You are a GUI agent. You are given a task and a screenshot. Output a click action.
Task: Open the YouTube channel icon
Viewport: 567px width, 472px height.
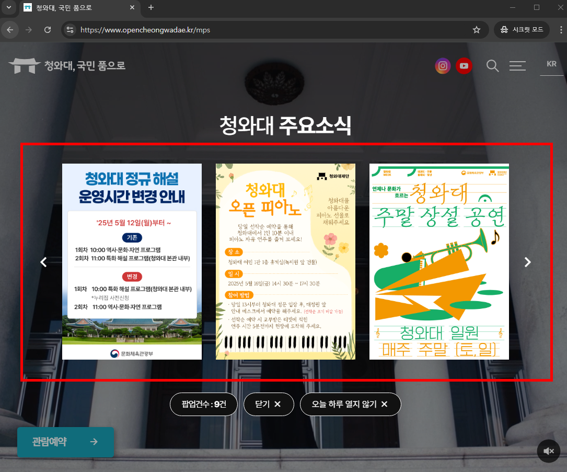point(464,66)
